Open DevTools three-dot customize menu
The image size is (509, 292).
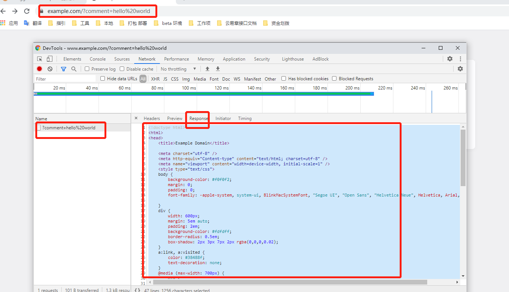pos(460,59)
